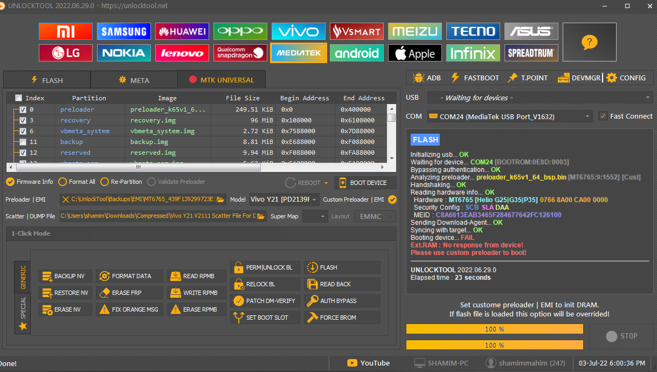Toggle the vbmeta_system partition checkbox

click(23, 131)
